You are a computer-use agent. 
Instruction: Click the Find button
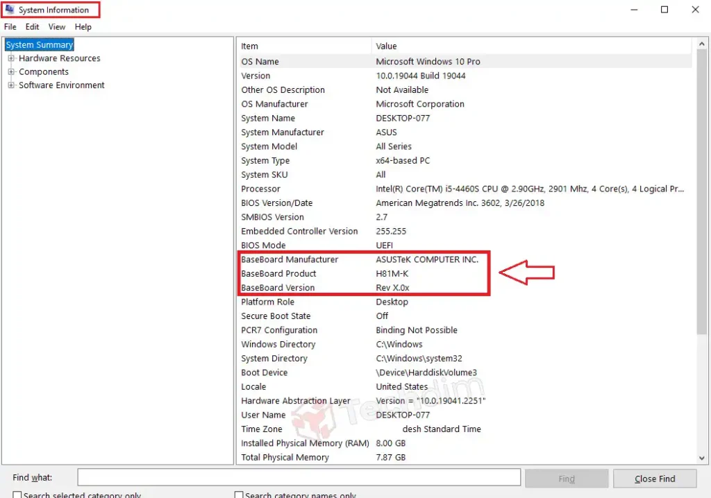[x=567, y=478]
